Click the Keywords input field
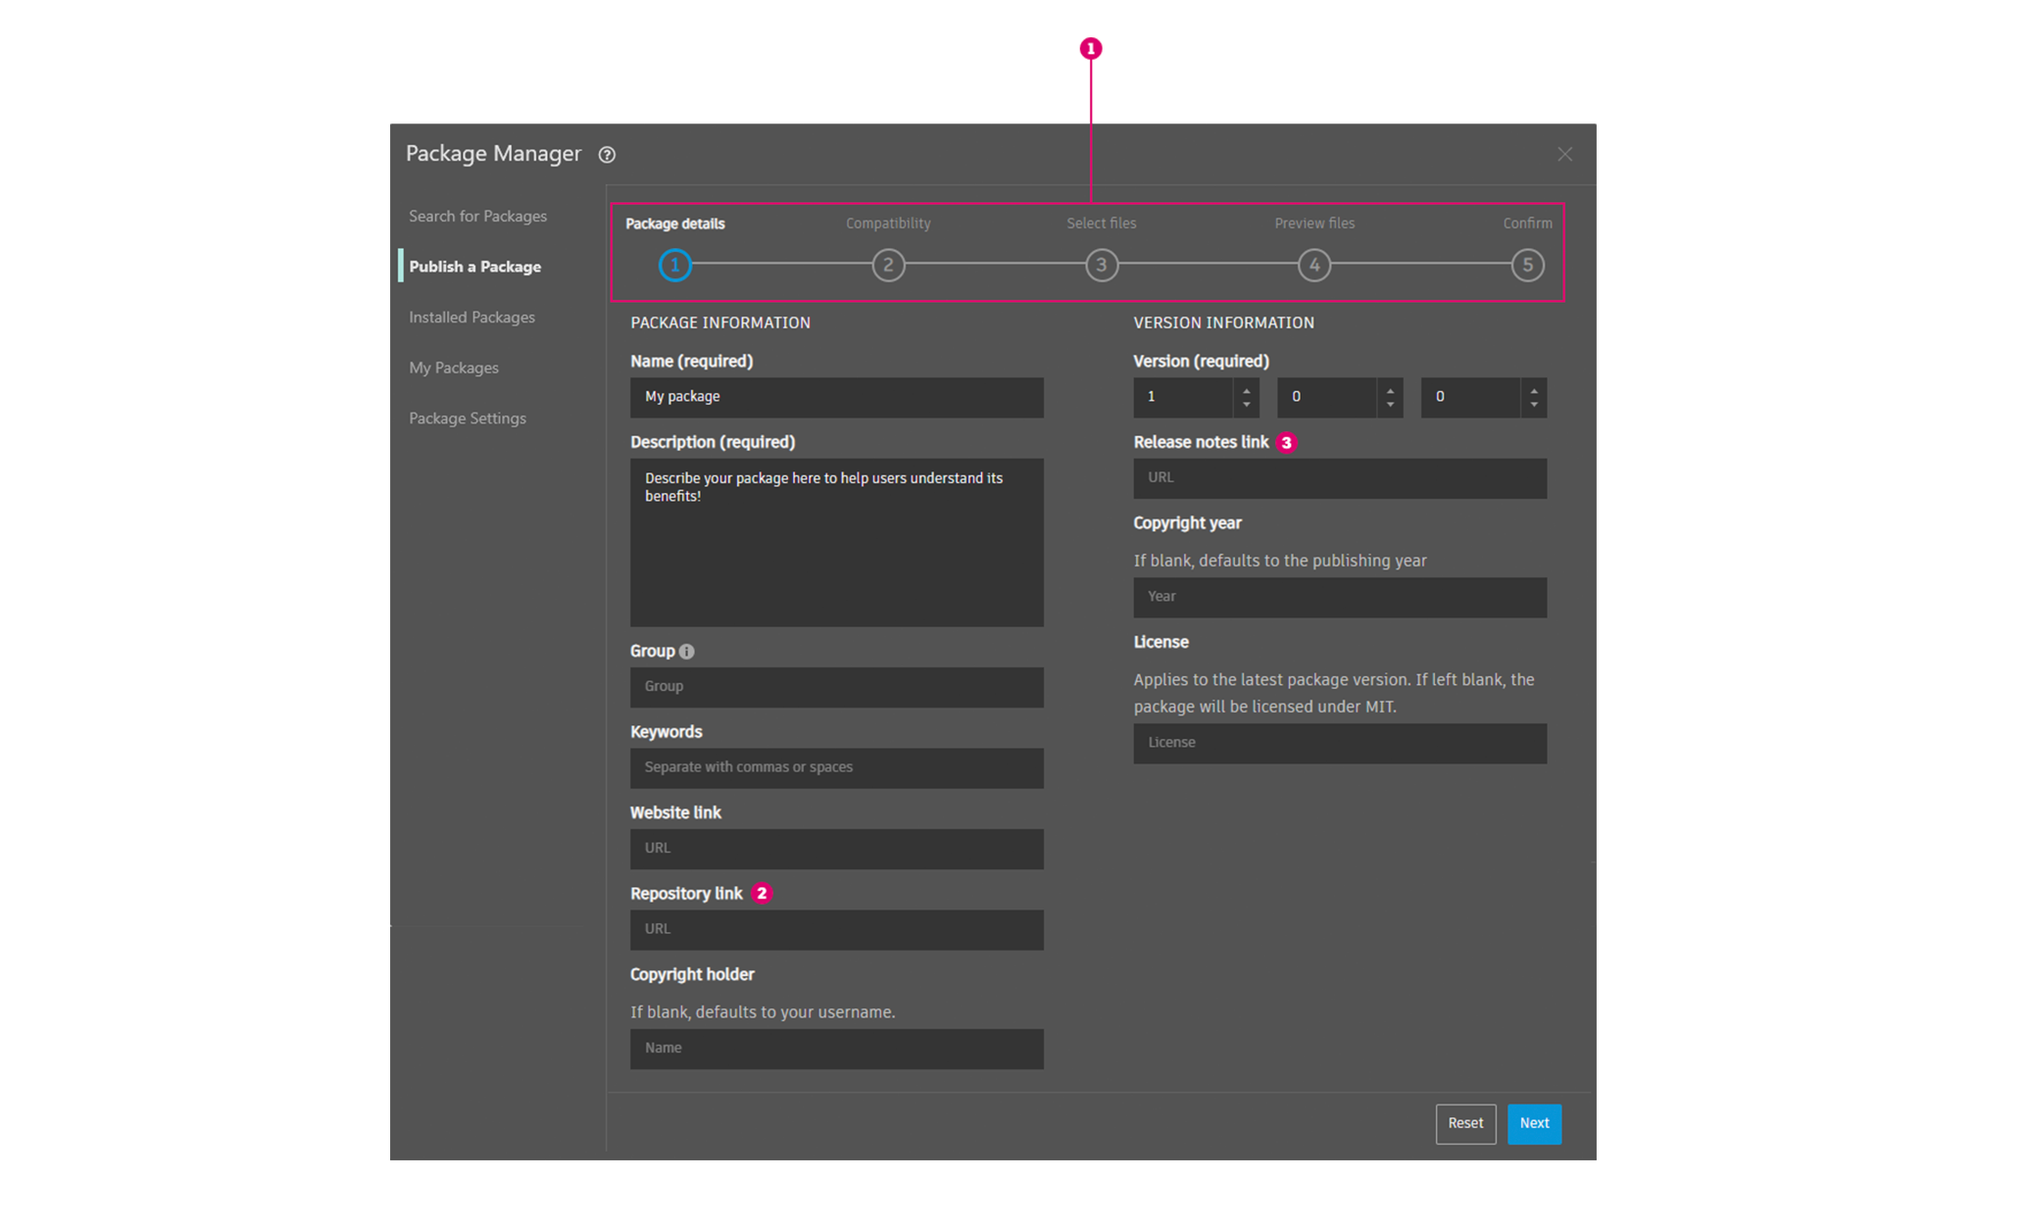Image resolution: width=2025 pixels, height=1228 pixels. (x=836, y=768)
